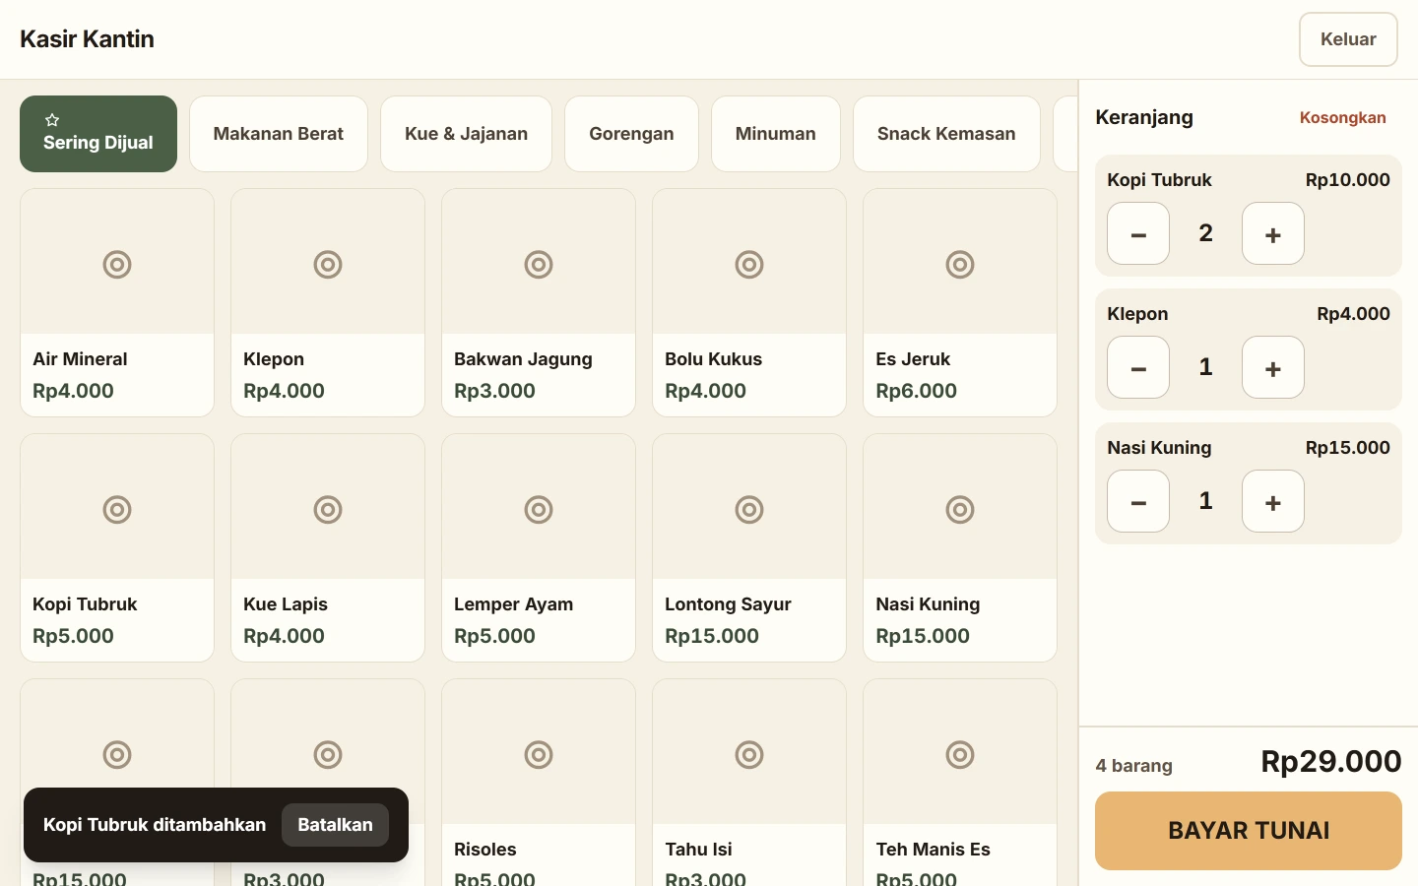Open the Snack Kemasan category tab
This screenshot has height=886, width=1418.
(946, 134)
